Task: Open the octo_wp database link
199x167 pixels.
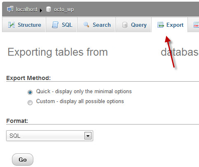Action: 64,9
